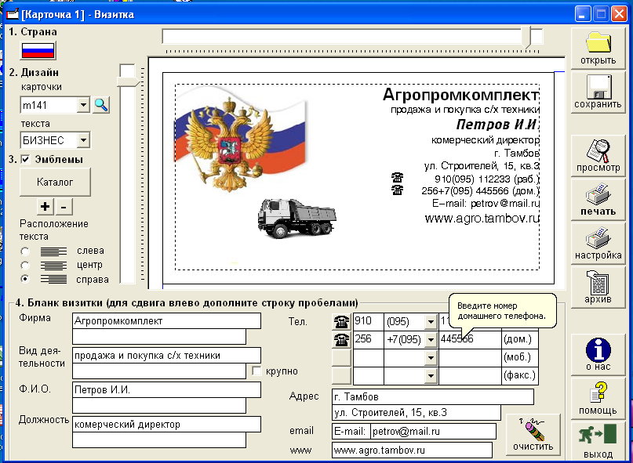Click the (моб.) label in the phone table
This screenshot has height=463, width=633.
pos(517,358)
